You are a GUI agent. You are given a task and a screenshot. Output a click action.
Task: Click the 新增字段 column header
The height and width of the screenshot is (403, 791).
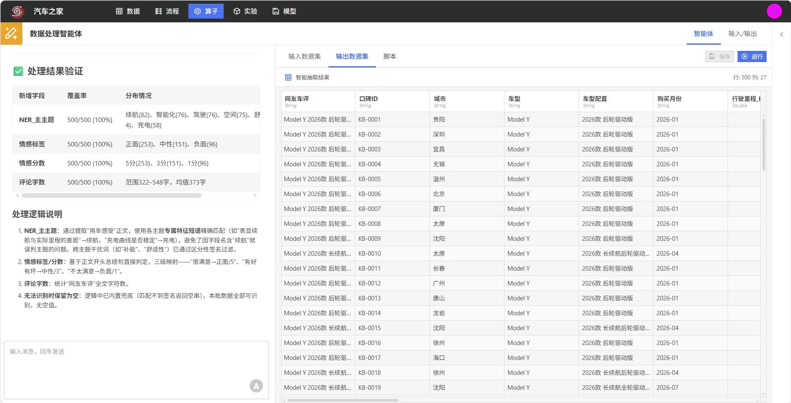click(x=32, y=96)
